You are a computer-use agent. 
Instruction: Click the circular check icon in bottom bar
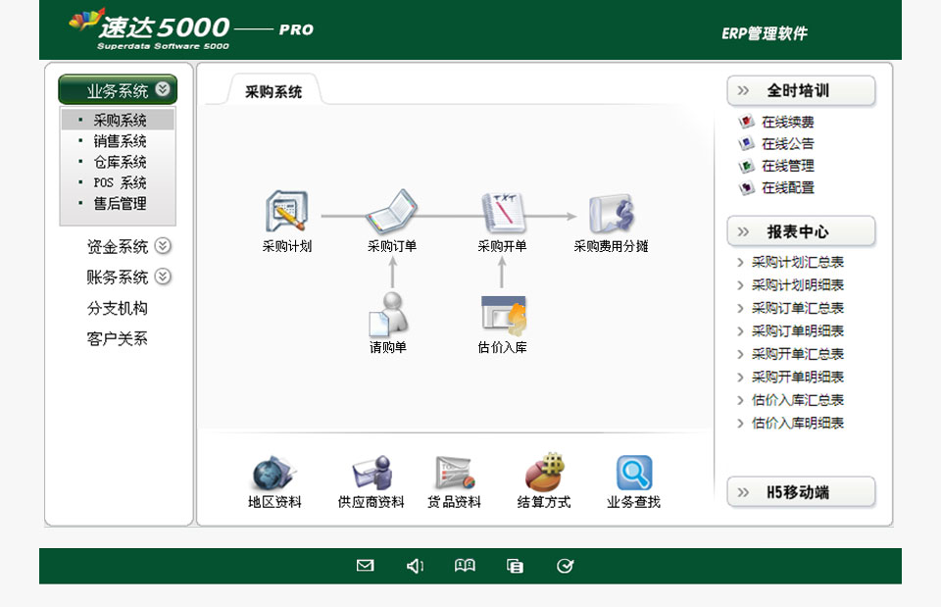click(565, 566)
